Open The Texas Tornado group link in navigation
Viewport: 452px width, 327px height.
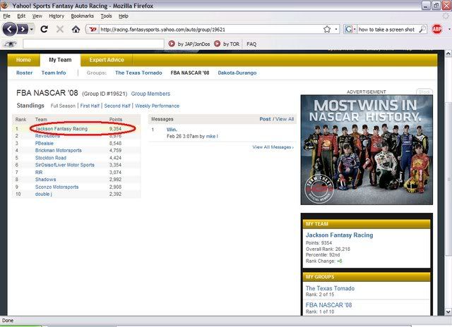[138, 73]
